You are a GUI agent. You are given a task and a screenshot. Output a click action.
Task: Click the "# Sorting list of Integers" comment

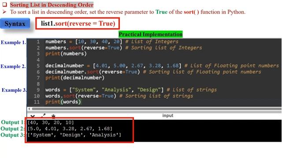[x=163, y=48]
